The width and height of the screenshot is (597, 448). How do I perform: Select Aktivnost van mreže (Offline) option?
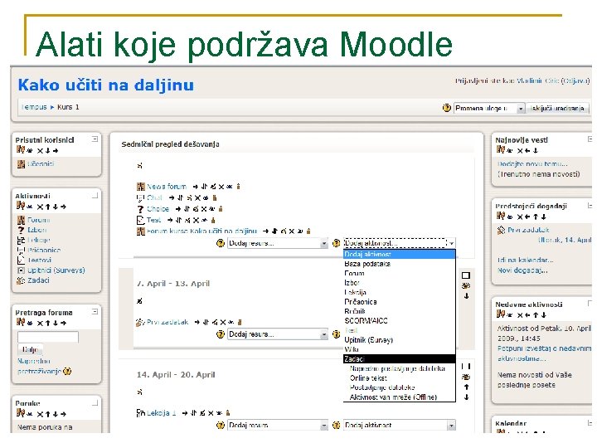click(x=399, y=397)
